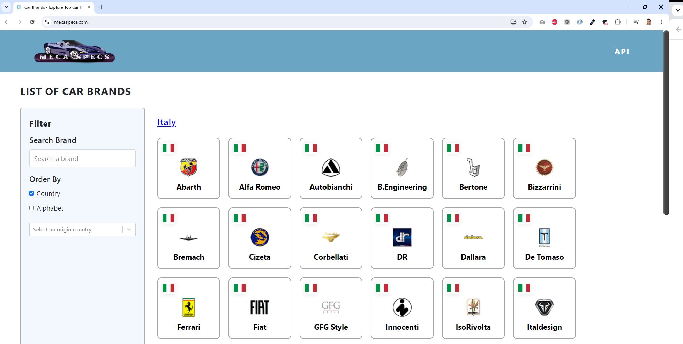This screenshot has width=683, height=344.
Task: Select the GFG Style logo
Action: 331,307
